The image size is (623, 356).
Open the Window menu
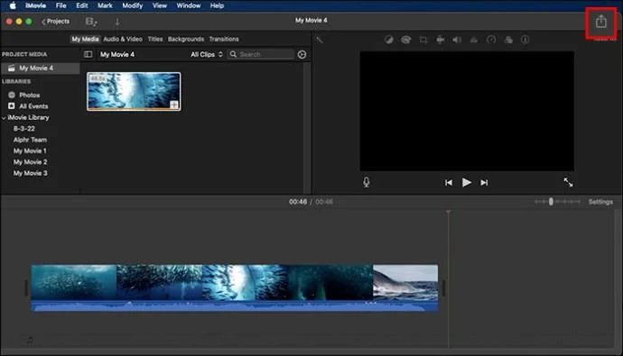(x=189, y=5)
